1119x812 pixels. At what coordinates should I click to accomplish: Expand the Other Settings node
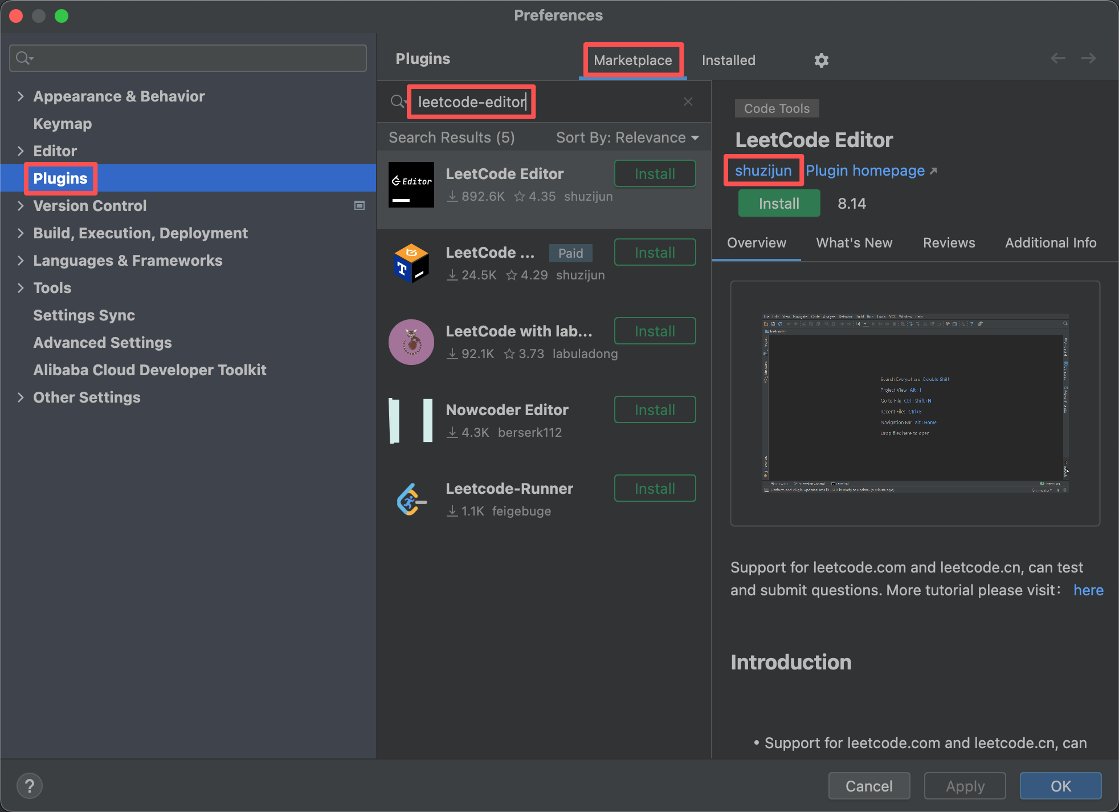(21, 397)
